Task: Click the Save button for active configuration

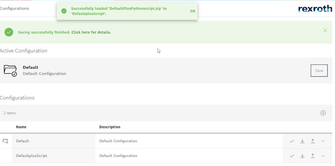Action: [319, 71]
